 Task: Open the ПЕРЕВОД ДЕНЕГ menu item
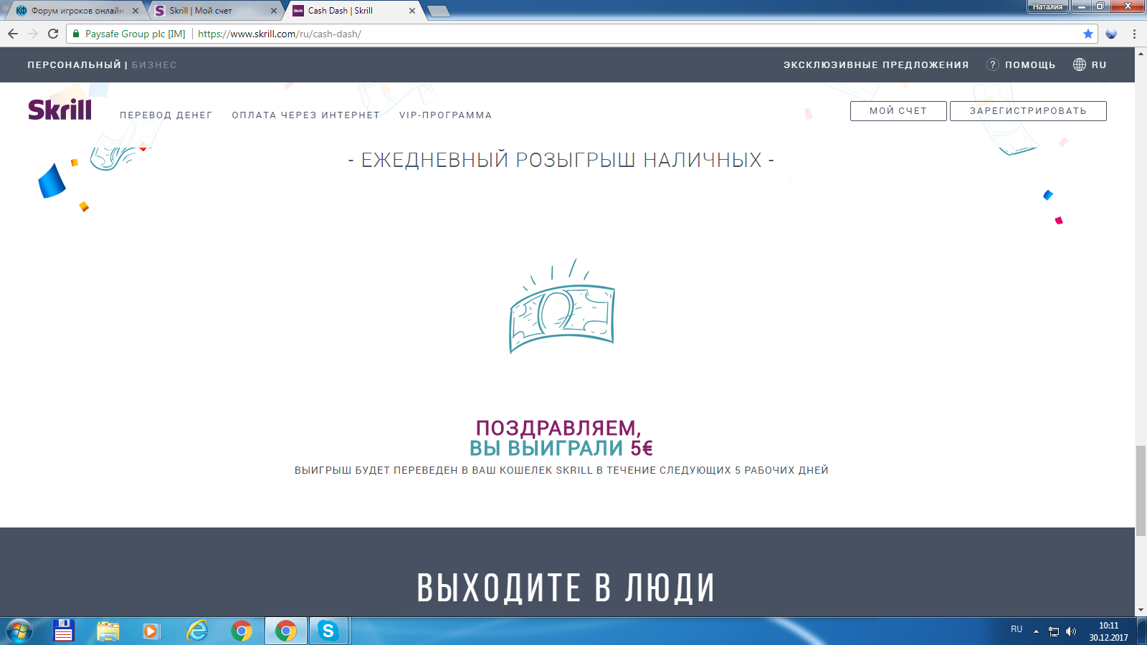tap(166, 115)
